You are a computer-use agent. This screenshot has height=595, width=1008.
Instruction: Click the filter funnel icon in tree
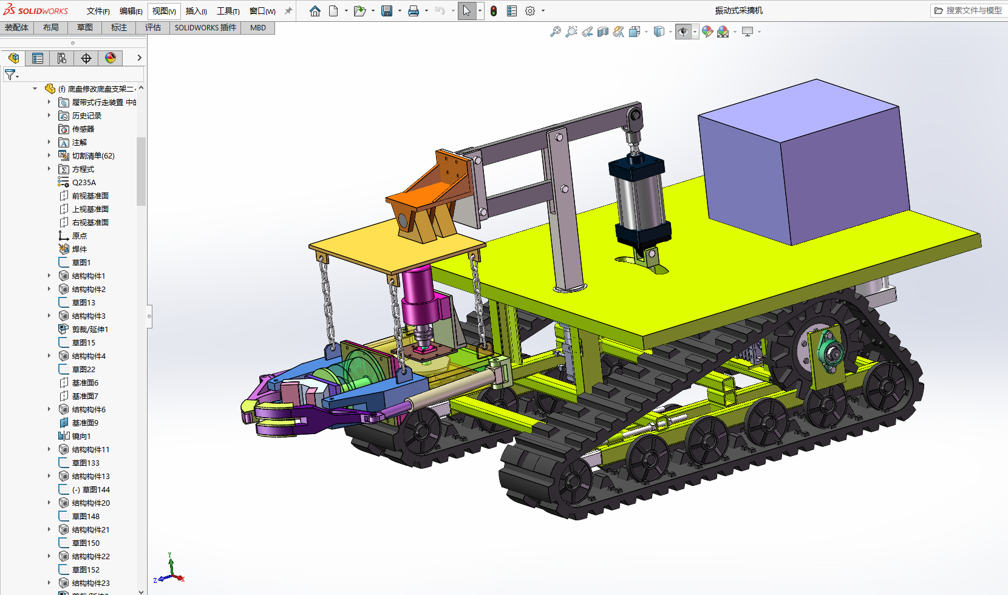click(x=10, y=75)
